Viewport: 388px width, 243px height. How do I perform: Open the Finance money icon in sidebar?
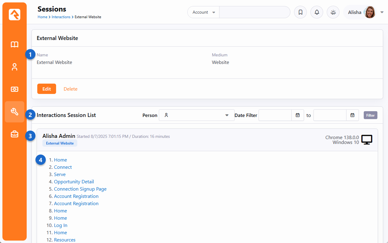coord(15,89)
